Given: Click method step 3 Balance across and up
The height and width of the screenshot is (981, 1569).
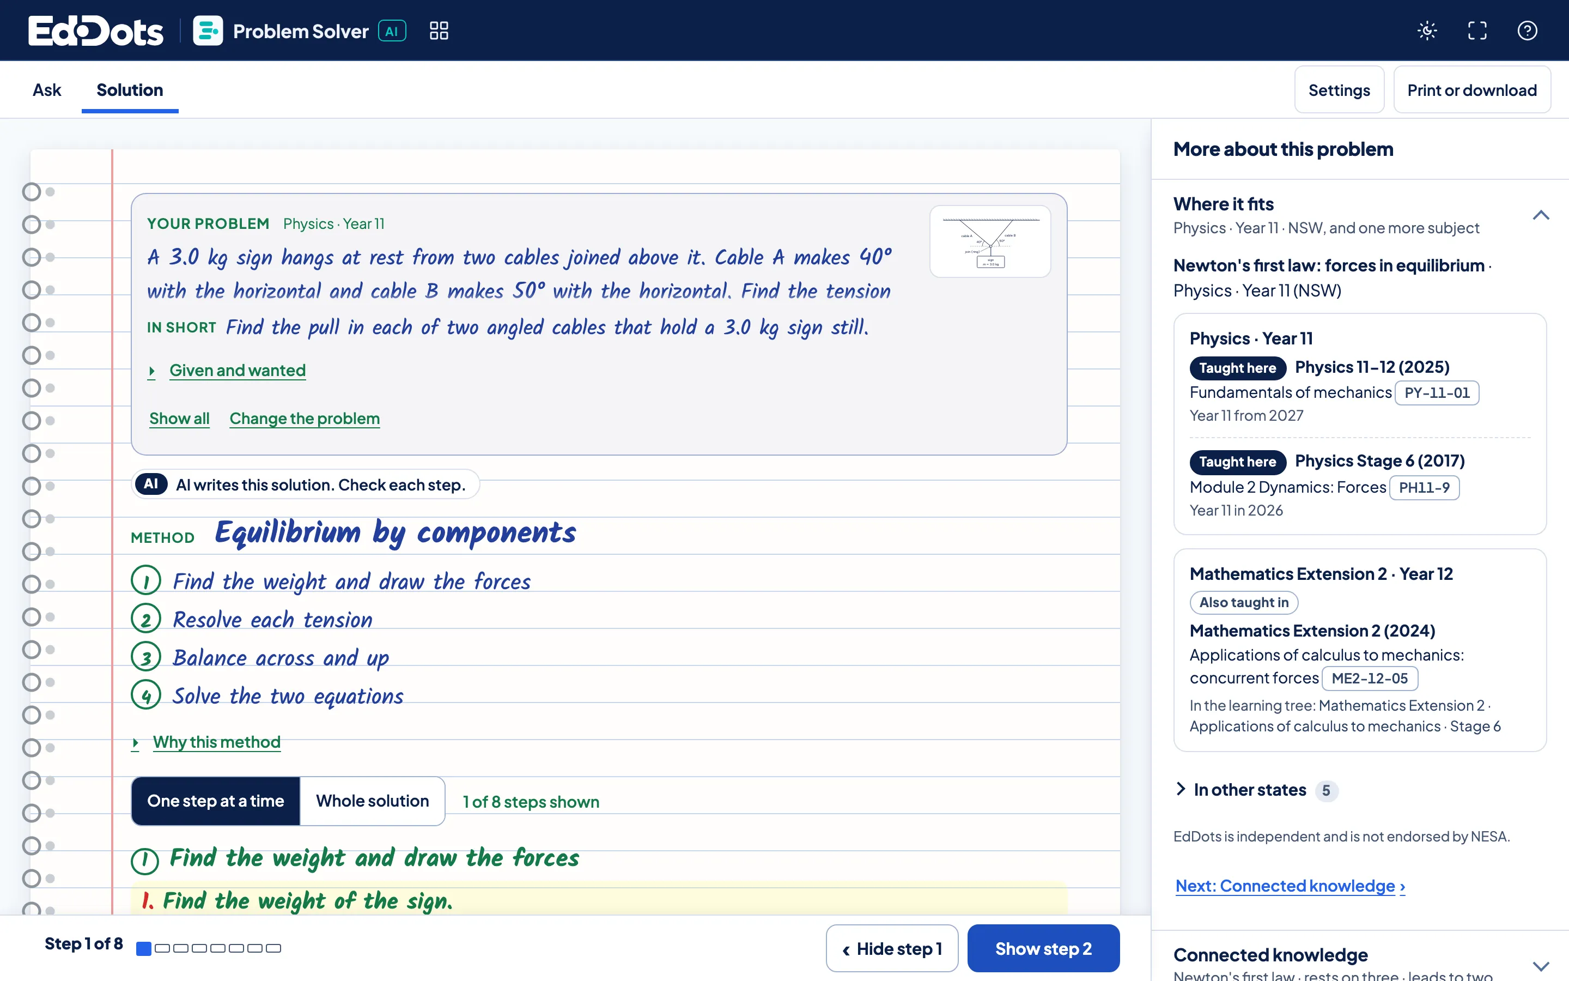Looking at the screenshot, I should (260, 657).
